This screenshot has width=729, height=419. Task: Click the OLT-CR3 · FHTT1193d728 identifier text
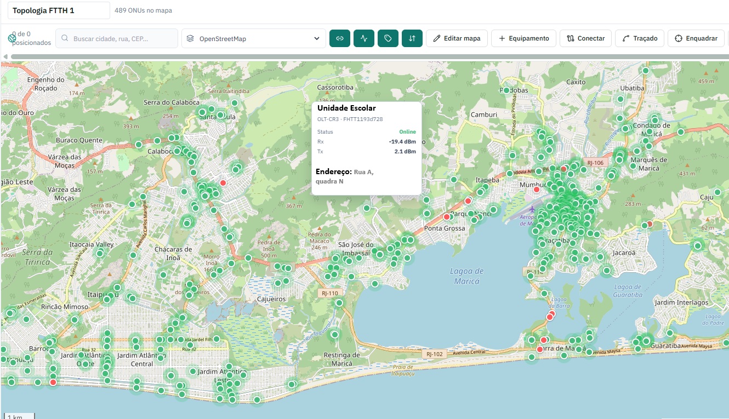(x=350, y=119)
